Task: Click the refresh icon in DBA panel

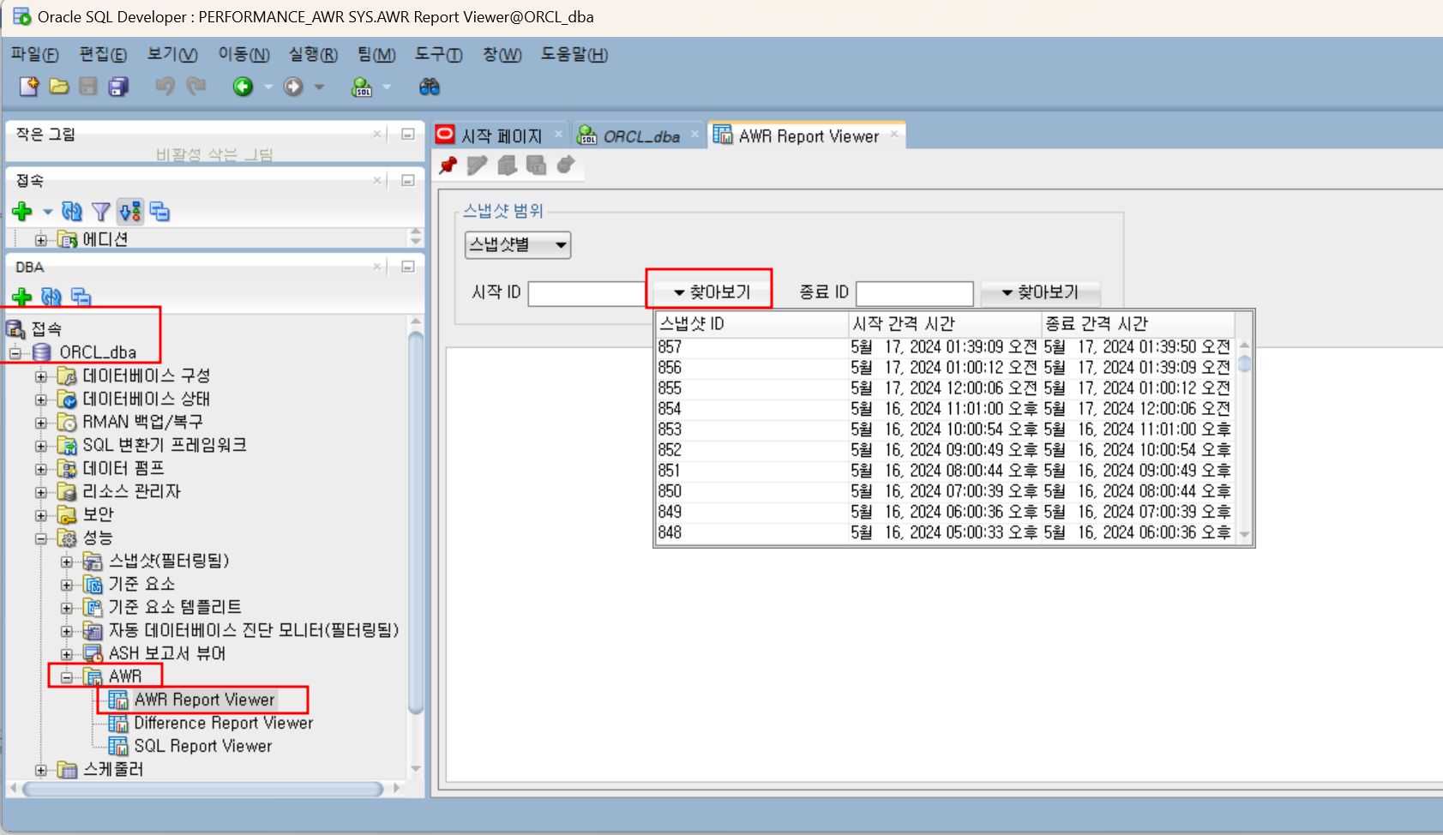Action: (x=51, y=297)
